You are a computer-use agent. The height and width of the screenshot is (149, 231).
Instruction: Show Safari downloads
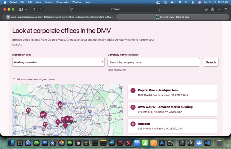(206, 9)
